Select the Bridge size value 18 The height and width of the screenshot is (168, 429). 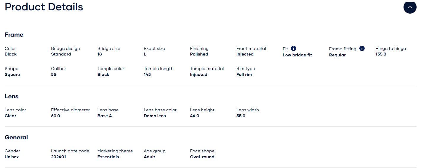tap(100, 54)
